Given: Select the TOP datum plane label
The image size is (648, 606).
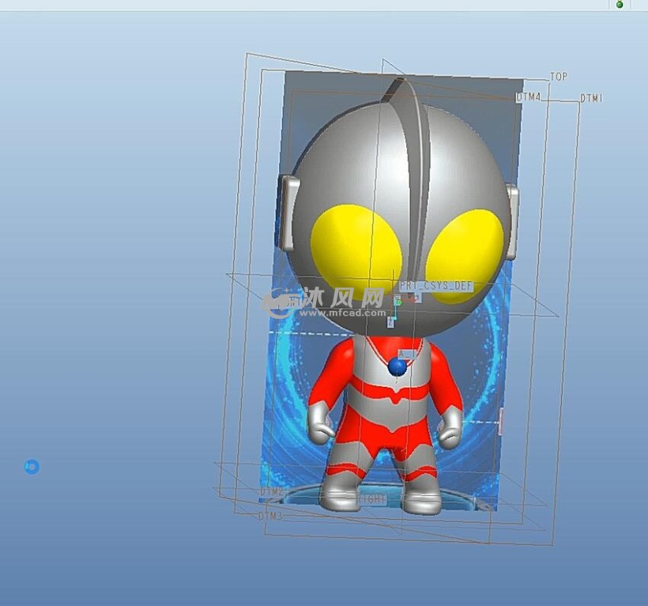Looking at the screenshot, I should 559,77.
